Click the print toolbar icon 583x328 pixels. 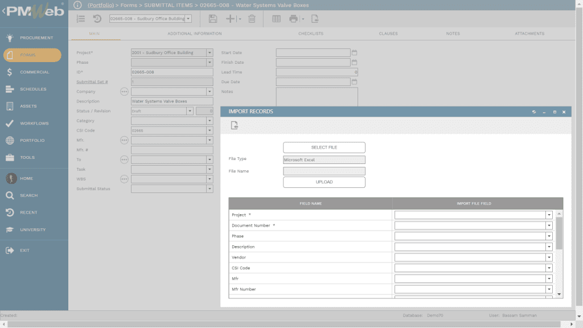[293, 19]
